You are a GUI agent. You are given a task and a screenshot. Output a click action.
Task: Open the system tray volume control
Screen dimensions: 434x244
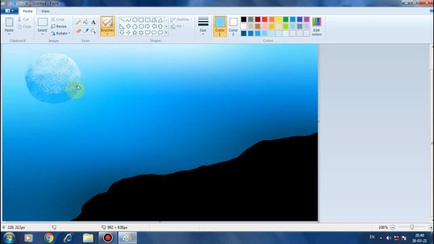[x=389, y=238]
